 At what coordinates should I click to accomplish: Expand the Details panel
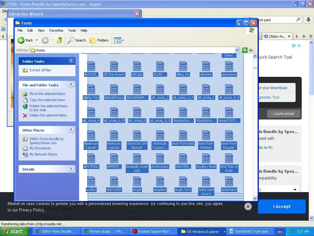[x=71, y=169]
